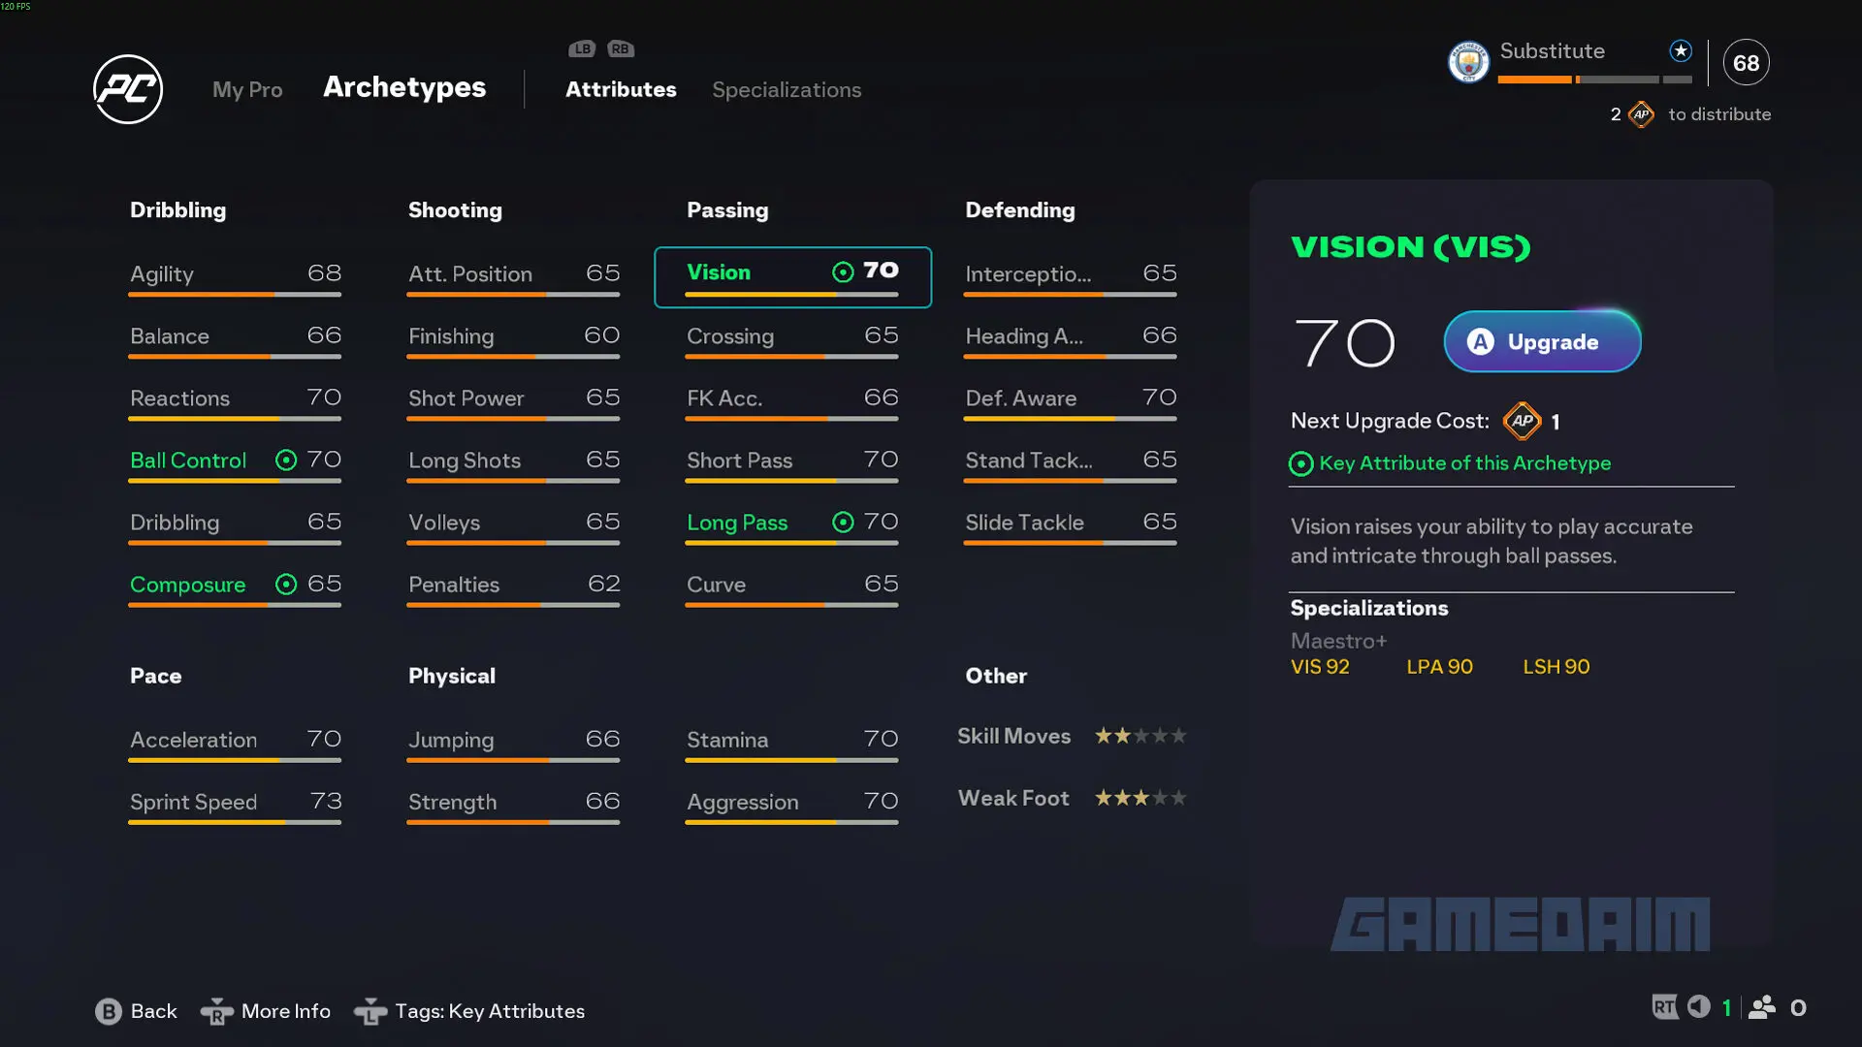Click the B button Back icon
This screenshot has width=1862, height=1047.
pyautogui.click(x=109, y=1011)
